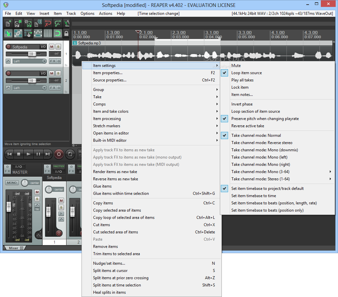This screenshot has width=338, height=297.
Task: Open track 2 envelope button
Action: click(8, 88)
